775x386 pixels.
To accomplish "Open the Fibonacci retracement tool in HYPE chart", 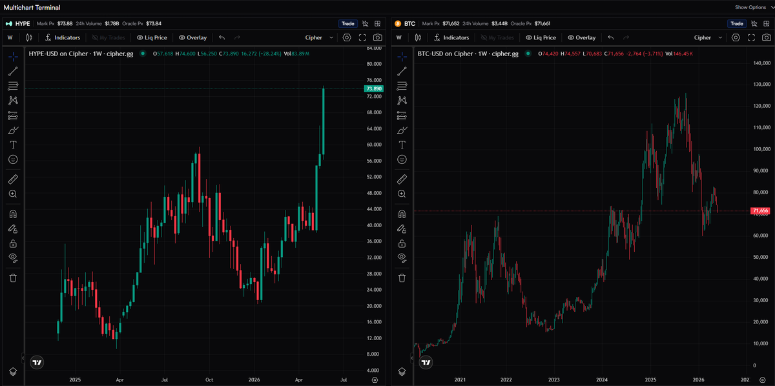I will (x=13, y=86).
